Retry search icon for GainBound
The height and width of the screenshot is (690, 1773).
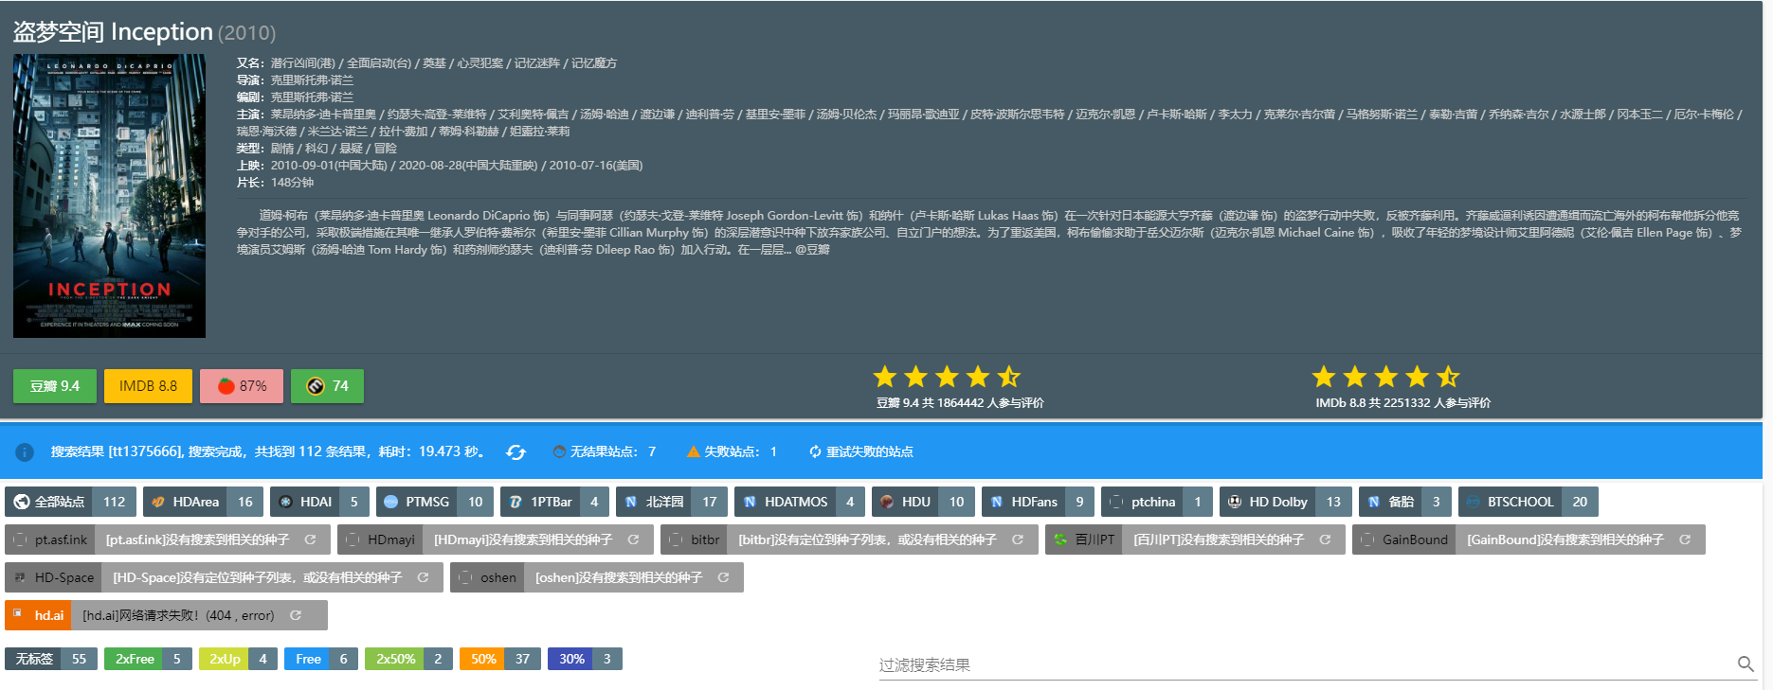[x=1685, y=540]
